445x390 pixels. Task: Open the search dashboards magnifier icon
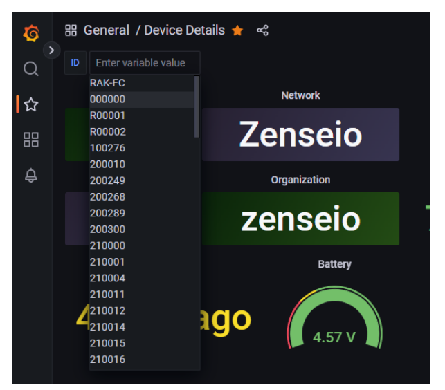pos(31,68)
